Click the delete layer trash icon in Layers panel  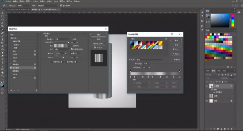point(232,129)
